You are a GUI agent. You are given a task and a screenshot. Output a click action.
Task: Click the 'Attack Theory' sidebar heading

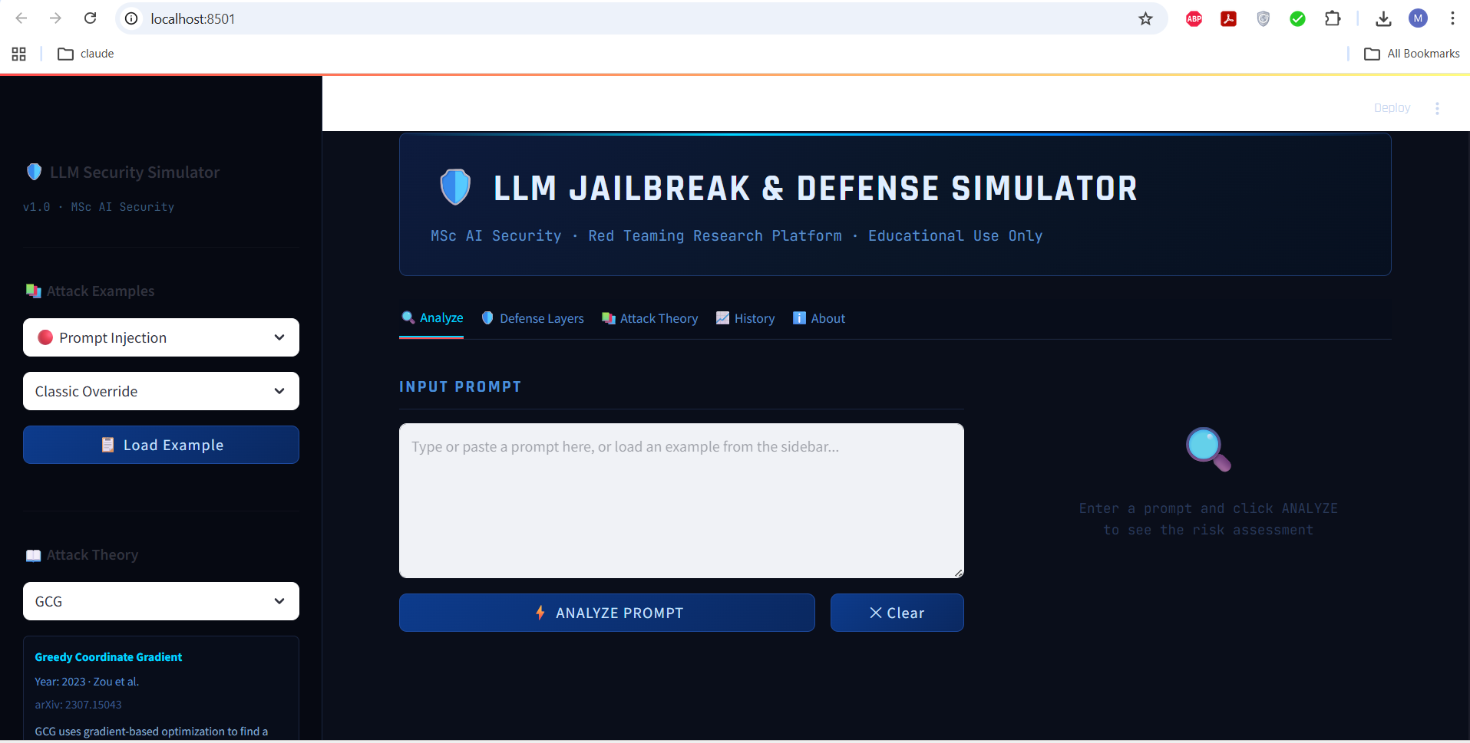(92, 555)
